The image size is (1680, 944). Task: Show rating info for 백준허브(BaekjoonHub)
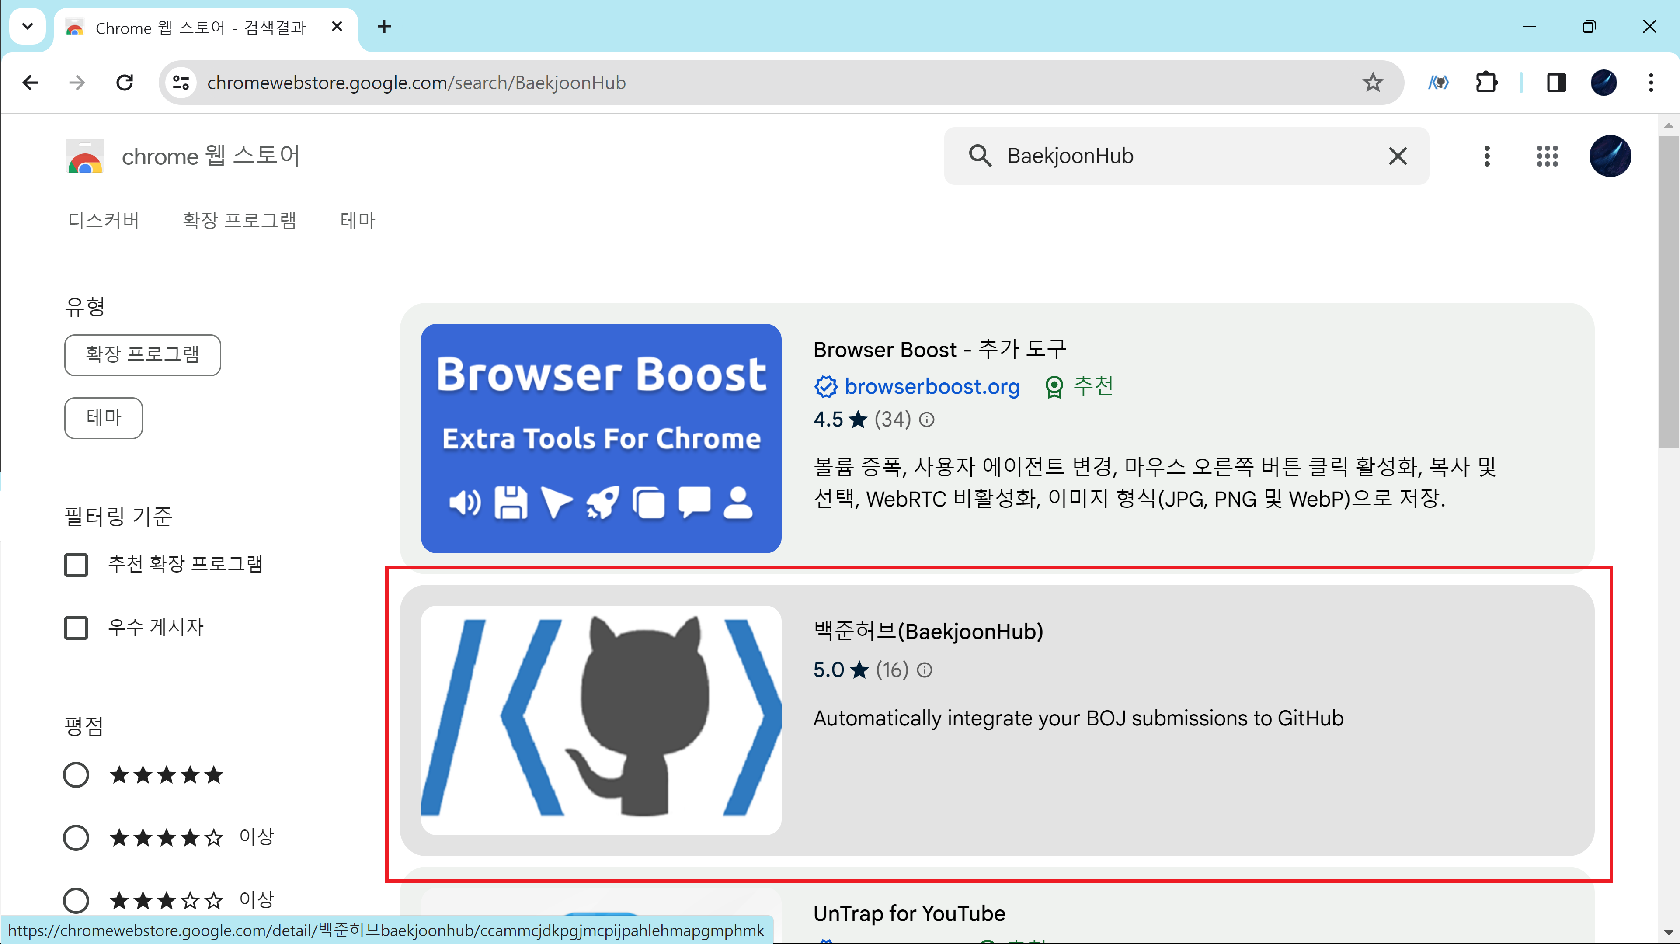[925, 670]
